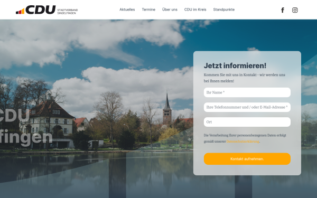Open CDU im Kreis menu item
This screenshot has height=198, width=317.
[195, 10]
